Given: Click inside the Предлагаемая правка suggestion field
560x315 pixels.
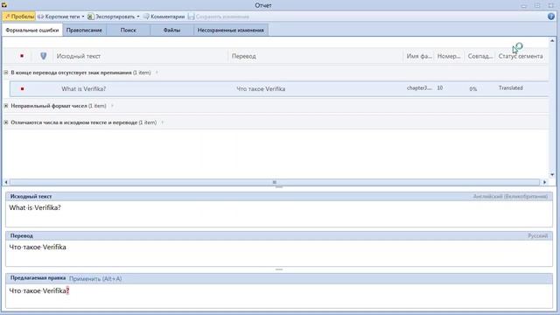Looking at the screenshot, I should click(279, 296).
